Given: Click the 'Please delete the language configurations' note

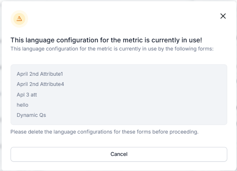Looking at the screenshot, I should click(x=104, y=132).
